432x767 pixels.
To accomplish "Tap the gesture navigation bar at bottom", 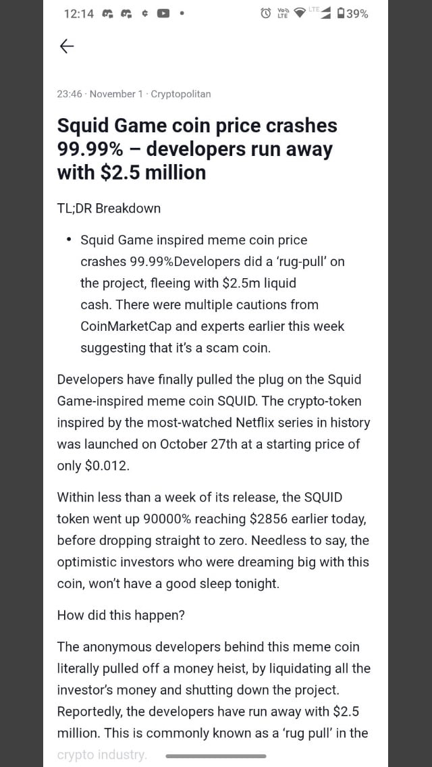I will point(216,756).
